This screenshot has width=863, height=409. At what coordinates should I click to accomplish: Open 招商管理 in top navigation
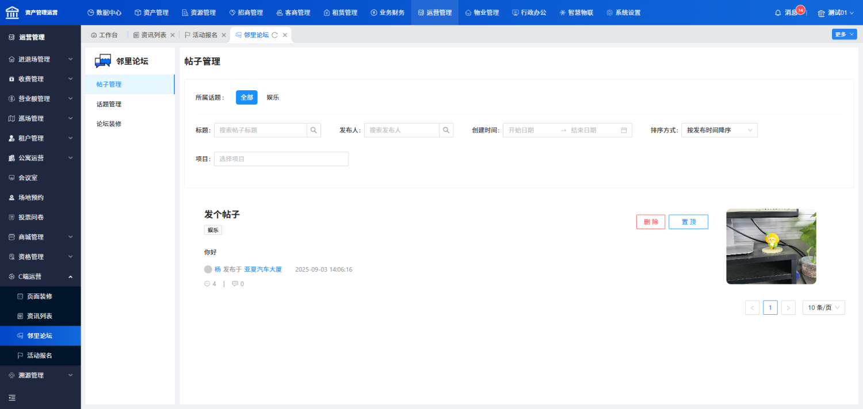(x=246, y=13)
